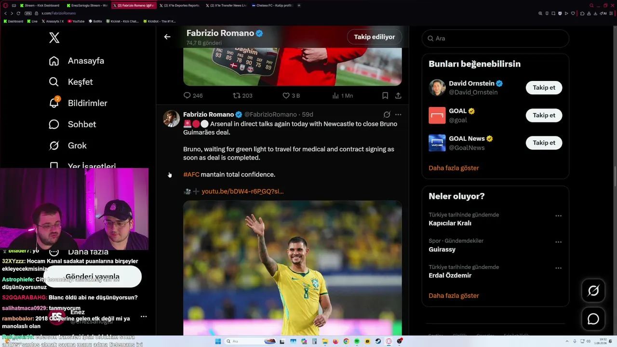
Task: Open Grok from the sidebar
Action: pos(68,146)
